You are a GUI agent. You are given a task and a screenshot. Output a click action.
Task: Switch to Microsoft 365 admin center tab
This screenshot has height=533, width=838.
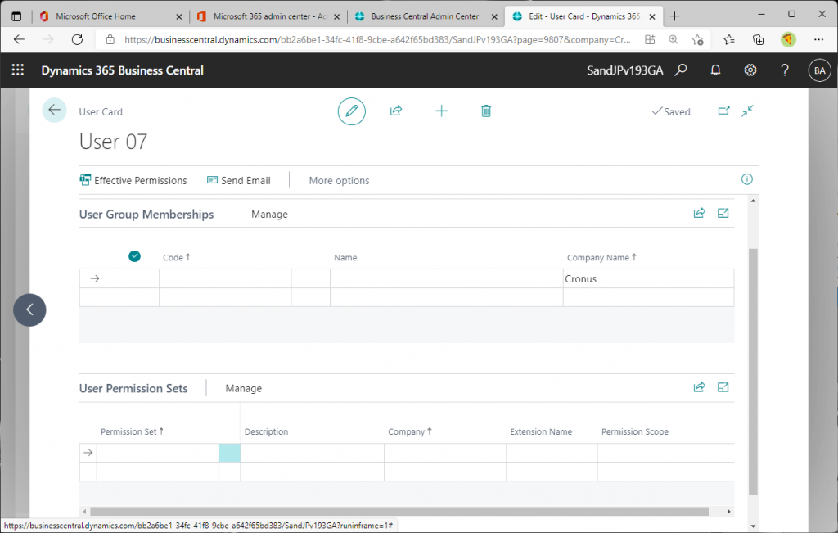tap(270, 16)
